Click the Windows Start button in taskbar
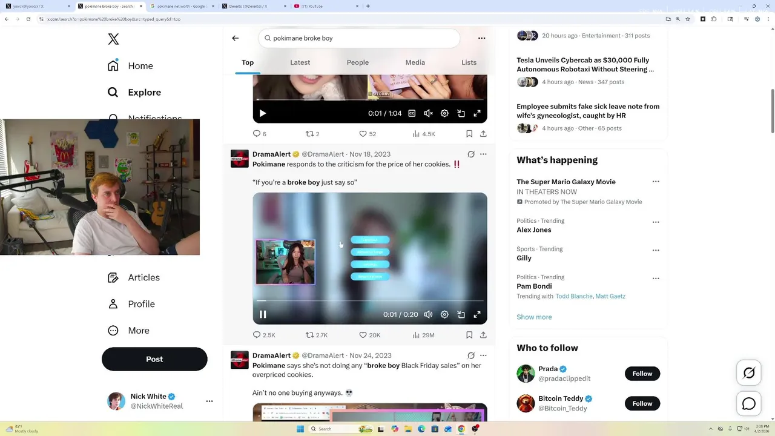This screenshot has height=436, width=775. pos(300,429)
